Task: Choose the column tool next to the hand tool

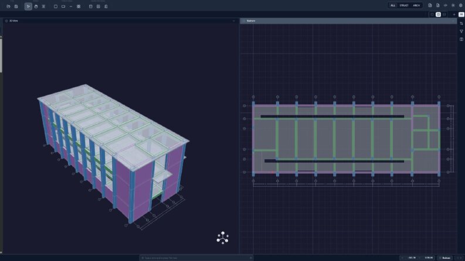Action: click(43, 6)
